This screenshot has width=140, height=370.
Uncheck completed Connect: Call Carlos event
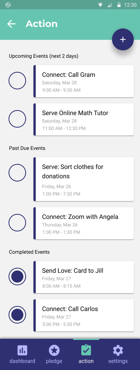point(17,315)
